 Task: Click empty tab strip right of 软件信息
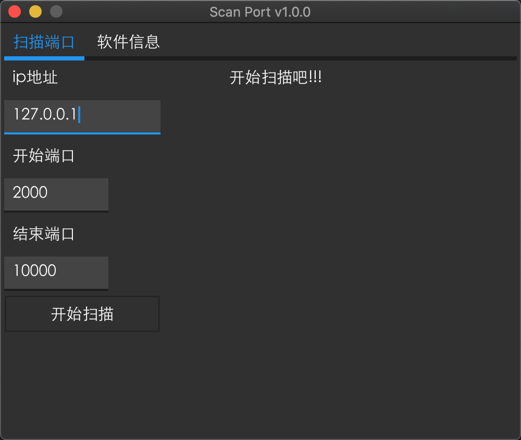click(x=339, y=42)
